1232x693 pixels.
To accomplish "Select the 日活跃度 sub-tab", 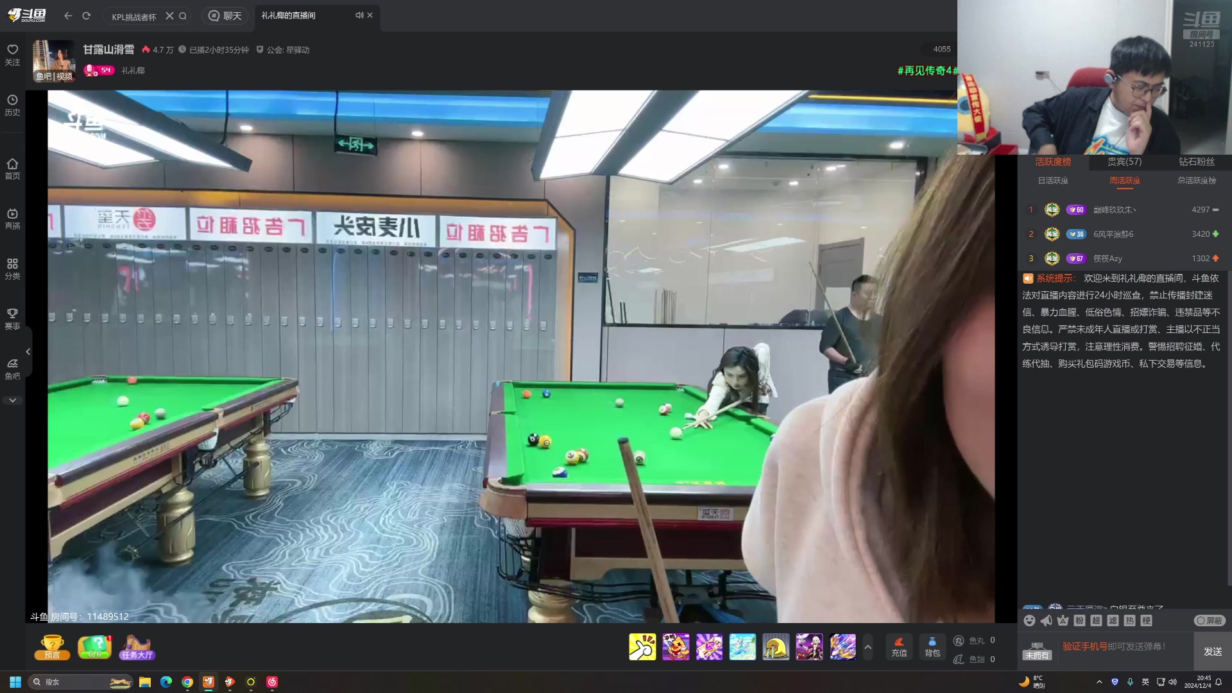I will pos(1053,181).
